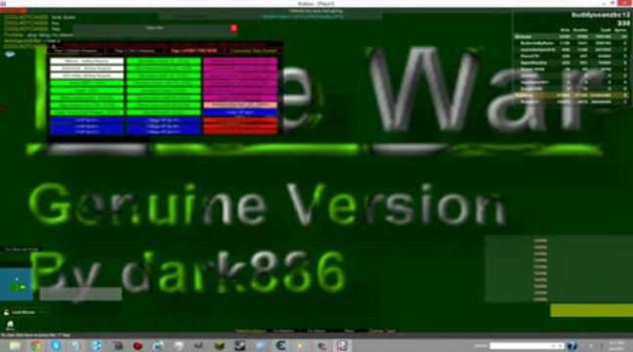The height and width of the screenshot is (352, 633).
Task: Open the menu icon at the bottom left
Action: [10, 325]
